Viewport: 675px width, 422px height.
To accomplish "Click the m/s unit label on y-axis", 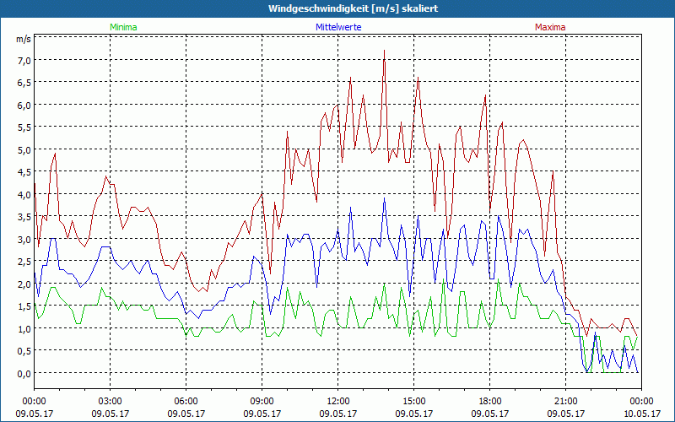I will point(23,39).
